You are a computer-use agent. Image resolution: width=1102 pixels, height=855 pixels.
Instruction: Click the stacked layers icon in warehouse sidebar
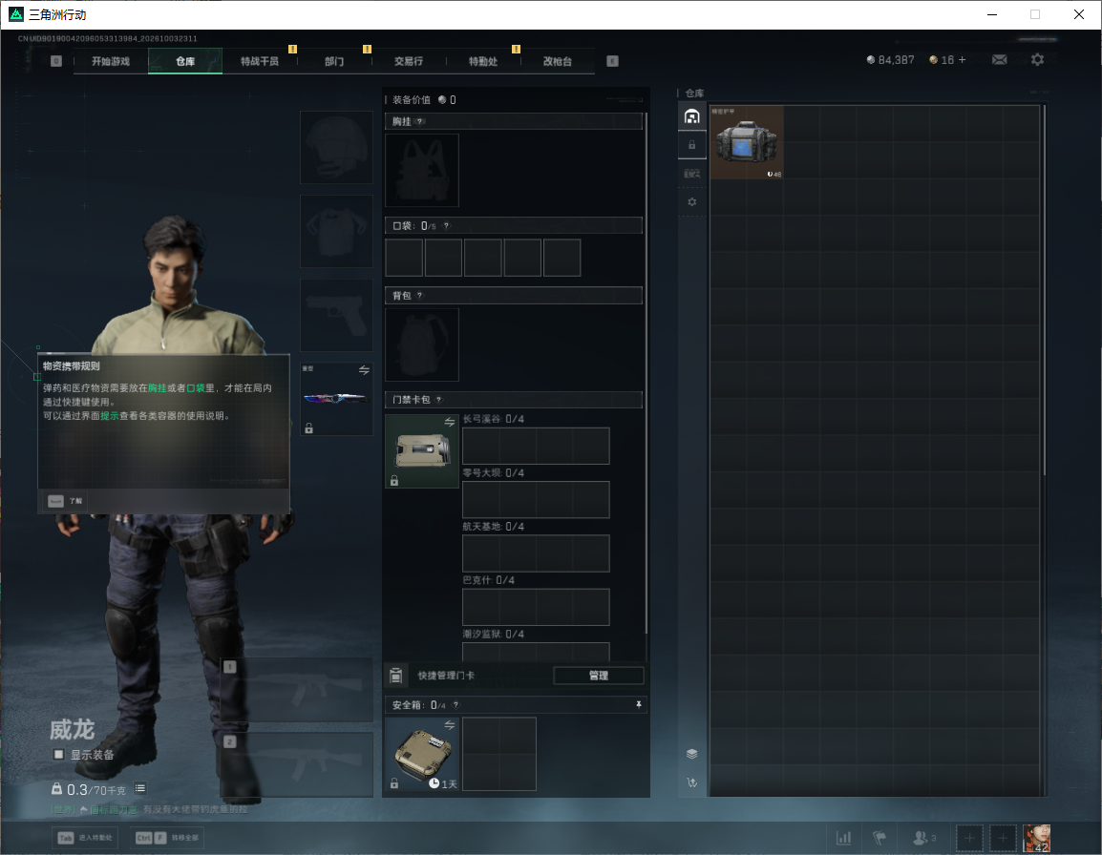point(691,754)
